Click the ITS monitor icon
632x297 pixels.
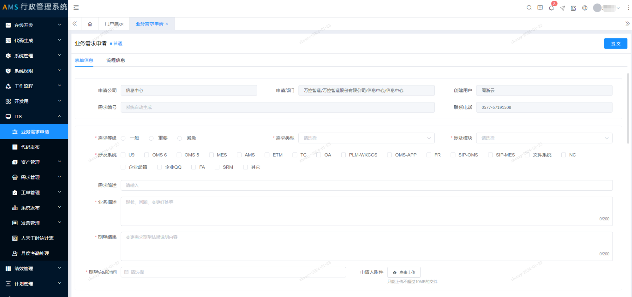click(8, 116)
